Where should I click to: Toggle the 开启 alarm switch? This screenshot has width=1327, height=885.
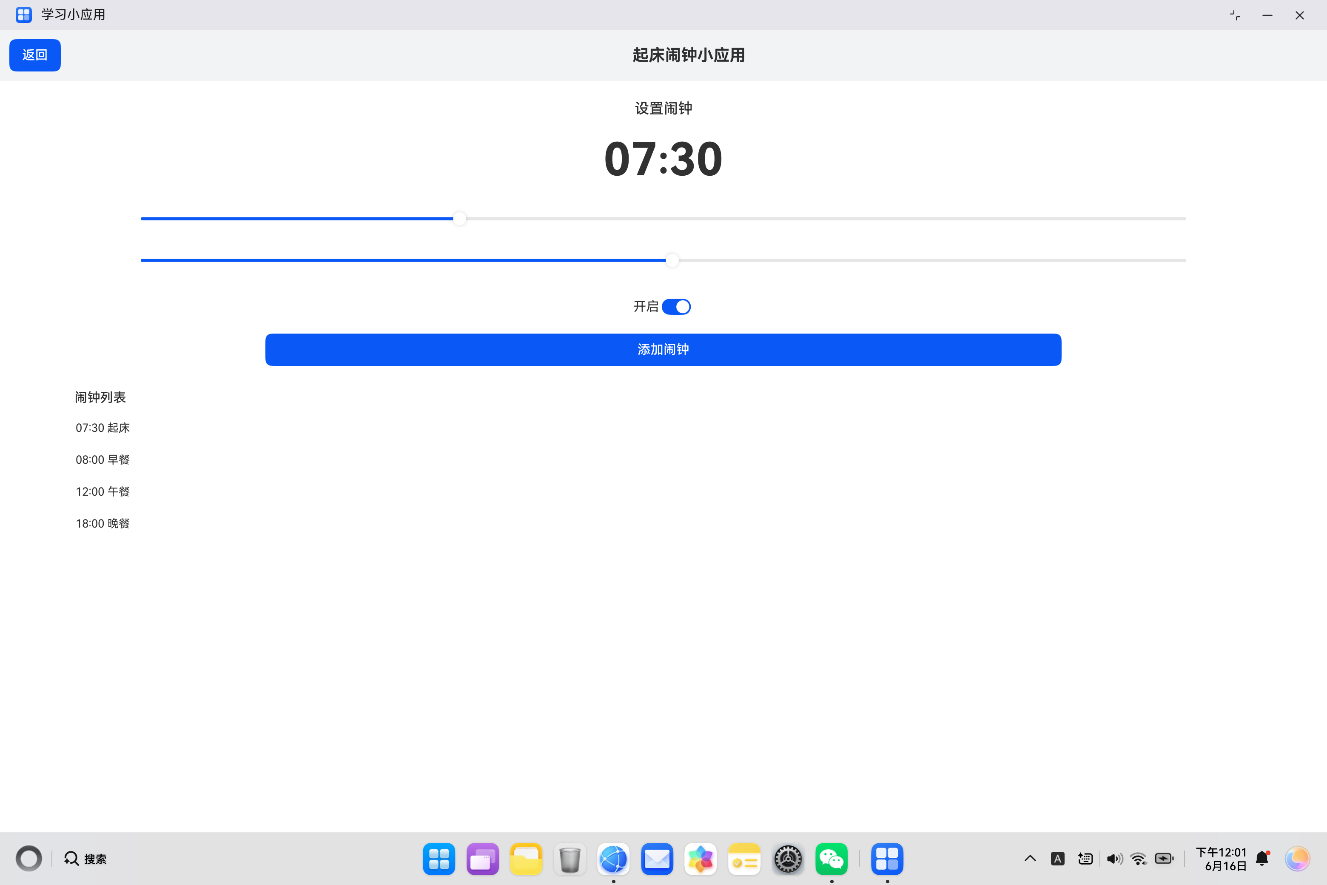[x=676, y=306]
